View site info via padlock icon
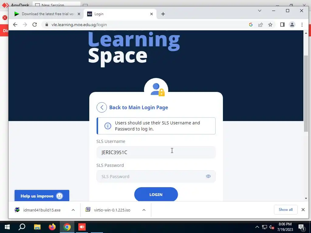This screenshot has height=233, width=311. pos(47,25)
